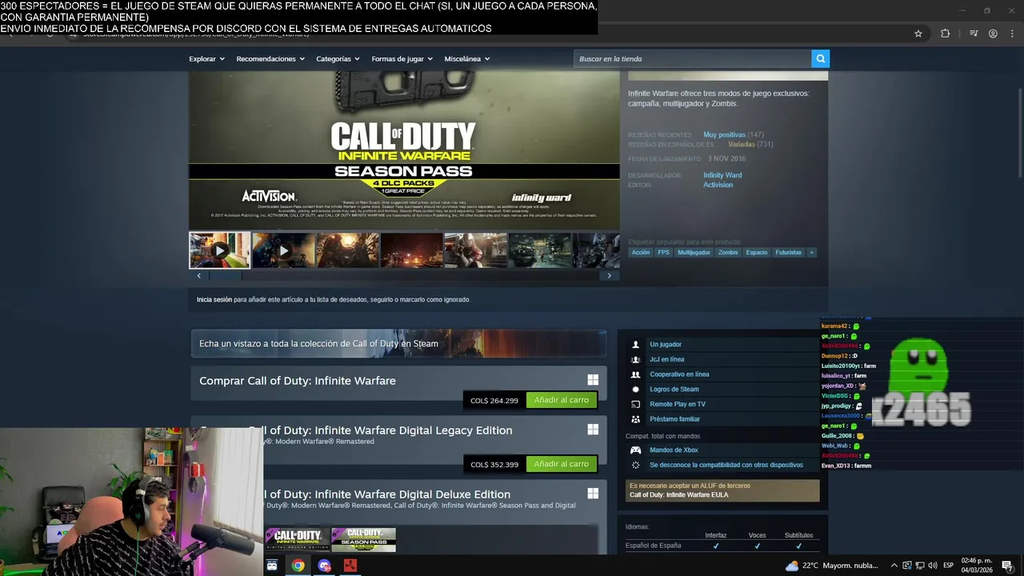Click the Préstamo familiar family icon
Viewport: 1024px width, 576px height.
636,419
